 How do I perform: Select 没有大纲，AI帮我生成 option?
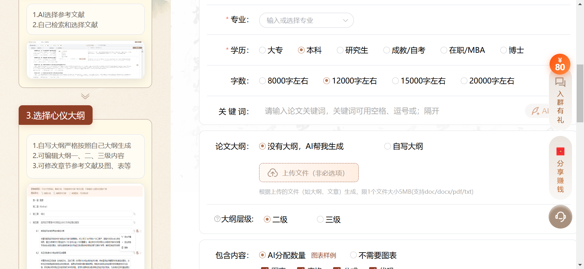coord(262,146)
